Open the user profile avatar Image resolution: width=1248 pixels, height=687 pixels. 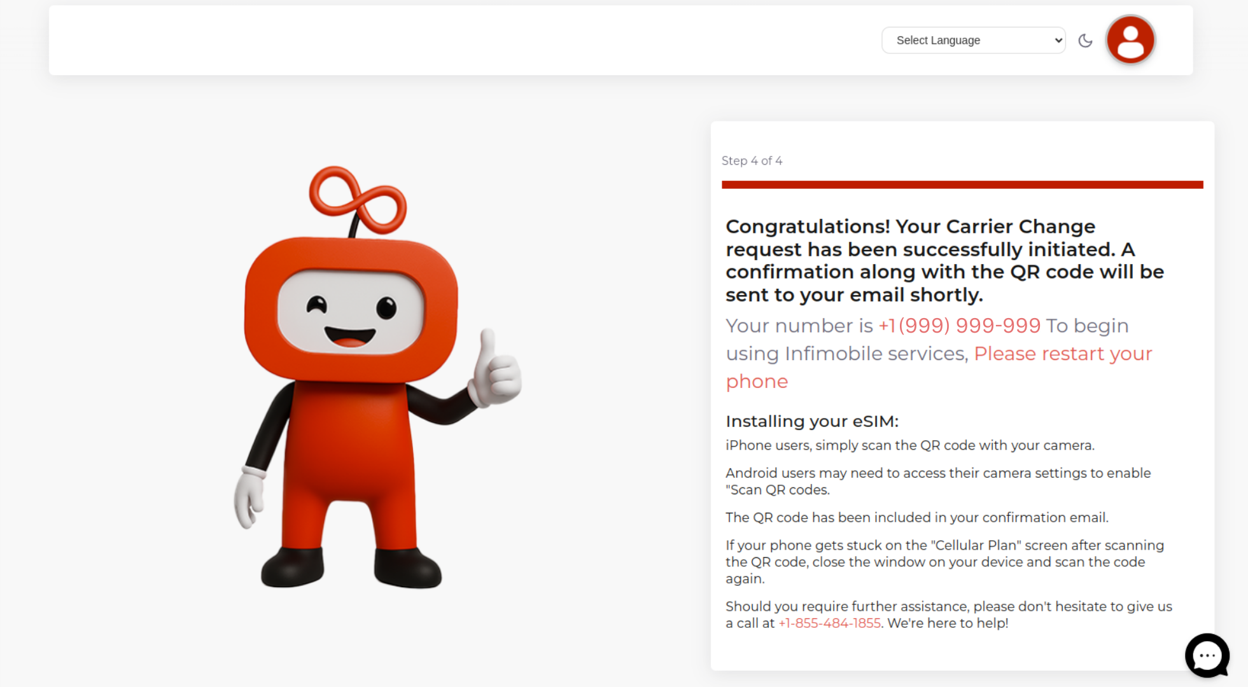coord(1130,40)
